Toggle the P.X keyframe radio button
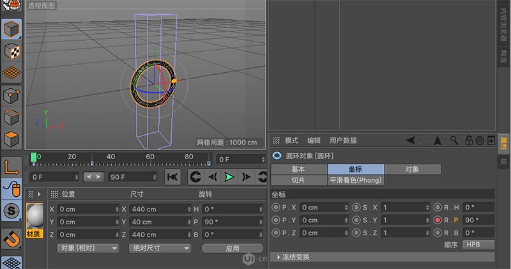This screenshot has width=511, height=269. pyautogui.click(x=275, y=207)
